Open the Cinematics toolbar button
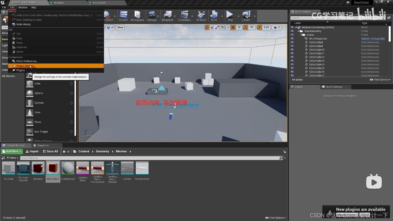 [x=184, y=16]
